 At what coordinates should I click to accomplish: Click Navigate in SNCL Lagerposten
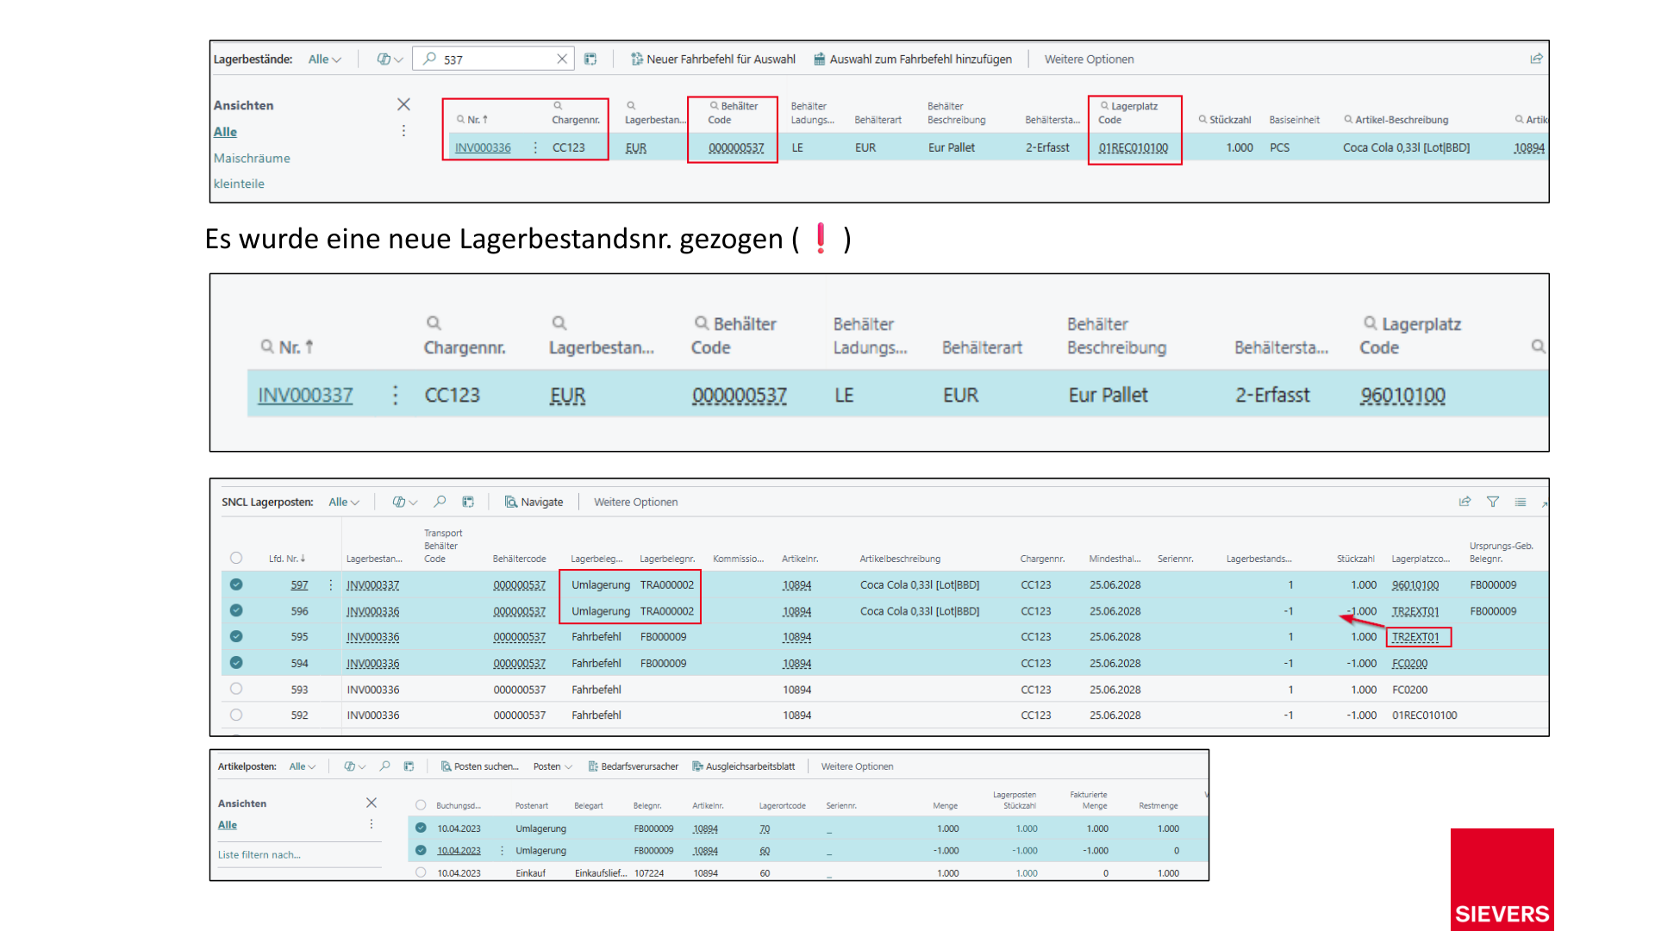pos(534,502)
